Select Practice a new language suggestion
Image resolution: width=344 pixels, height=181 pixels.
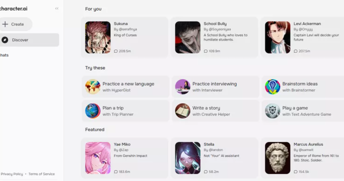[x=126, y=87]
